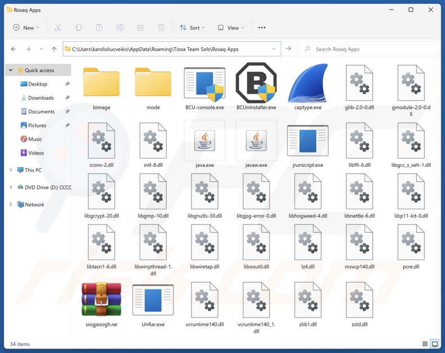Select the vcruntime140.dll file icon
This screenshot has height=353, width=445.
click(x=204, y=300)
